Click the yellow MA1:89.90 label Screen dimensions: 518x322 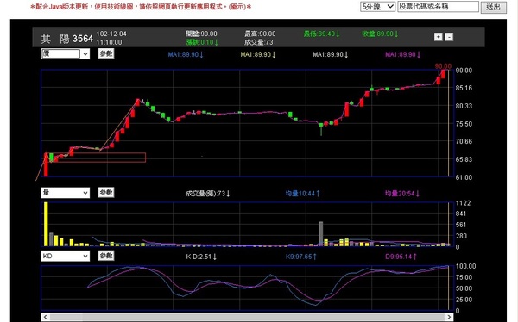[257, 55]
